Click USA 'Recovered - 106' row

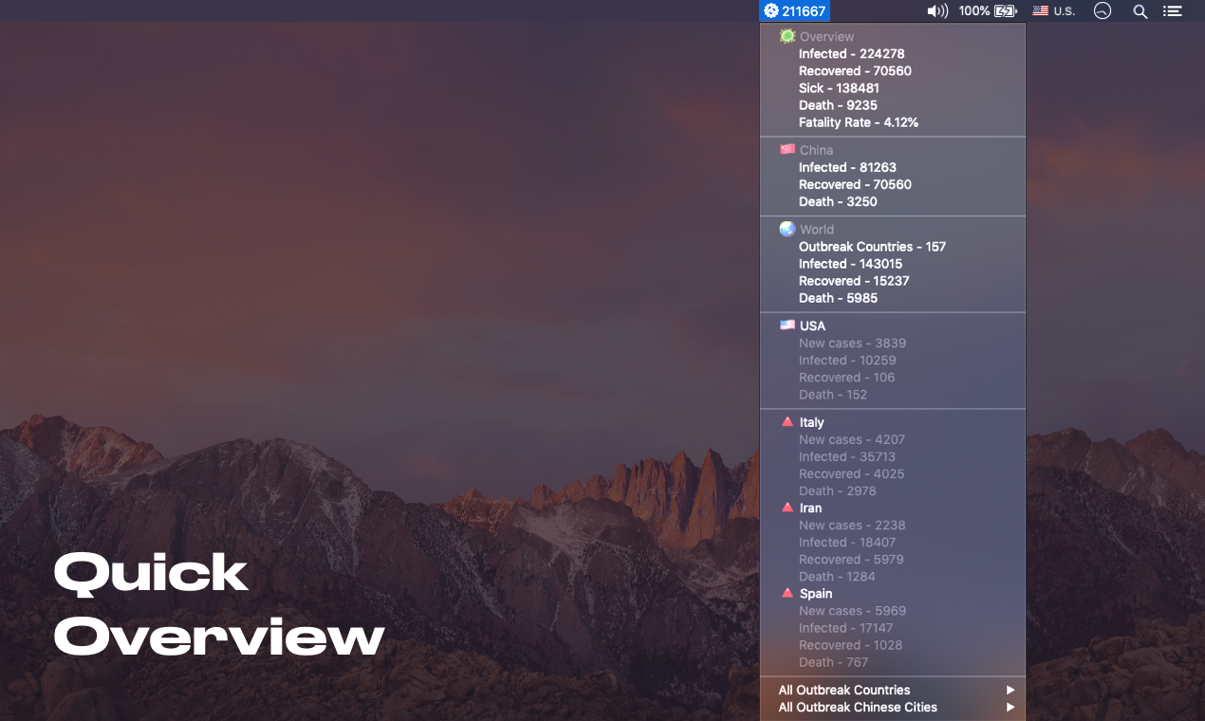click(893, 378)
